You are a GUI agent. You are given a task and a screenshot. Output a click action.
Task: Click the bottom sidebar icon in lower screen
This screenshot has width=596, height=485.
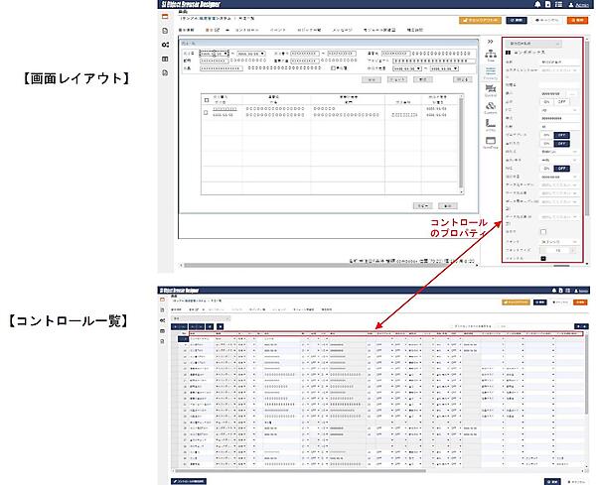pos(163,341)
